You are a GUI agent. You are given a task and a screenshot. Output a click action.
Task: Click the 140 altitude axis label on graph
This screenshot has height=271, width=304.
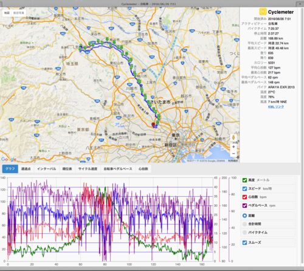click(3, 177)
